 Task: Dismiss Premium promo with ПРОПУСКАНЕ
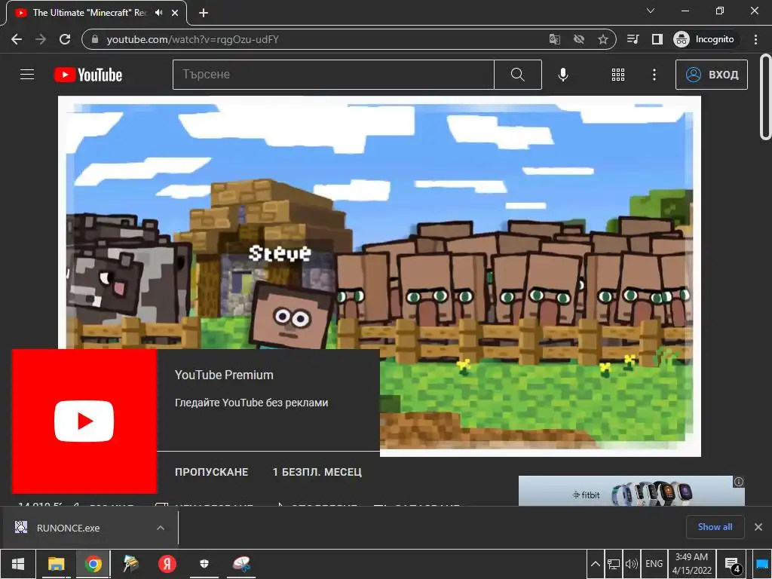click(x=212, y=472)
